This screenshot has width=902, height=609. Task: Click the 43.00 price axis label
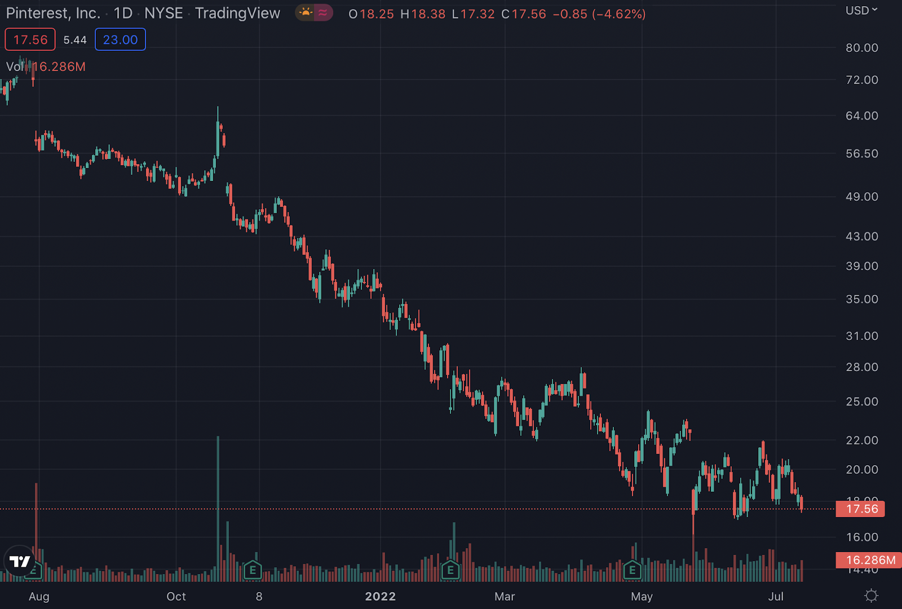point(862,236)
